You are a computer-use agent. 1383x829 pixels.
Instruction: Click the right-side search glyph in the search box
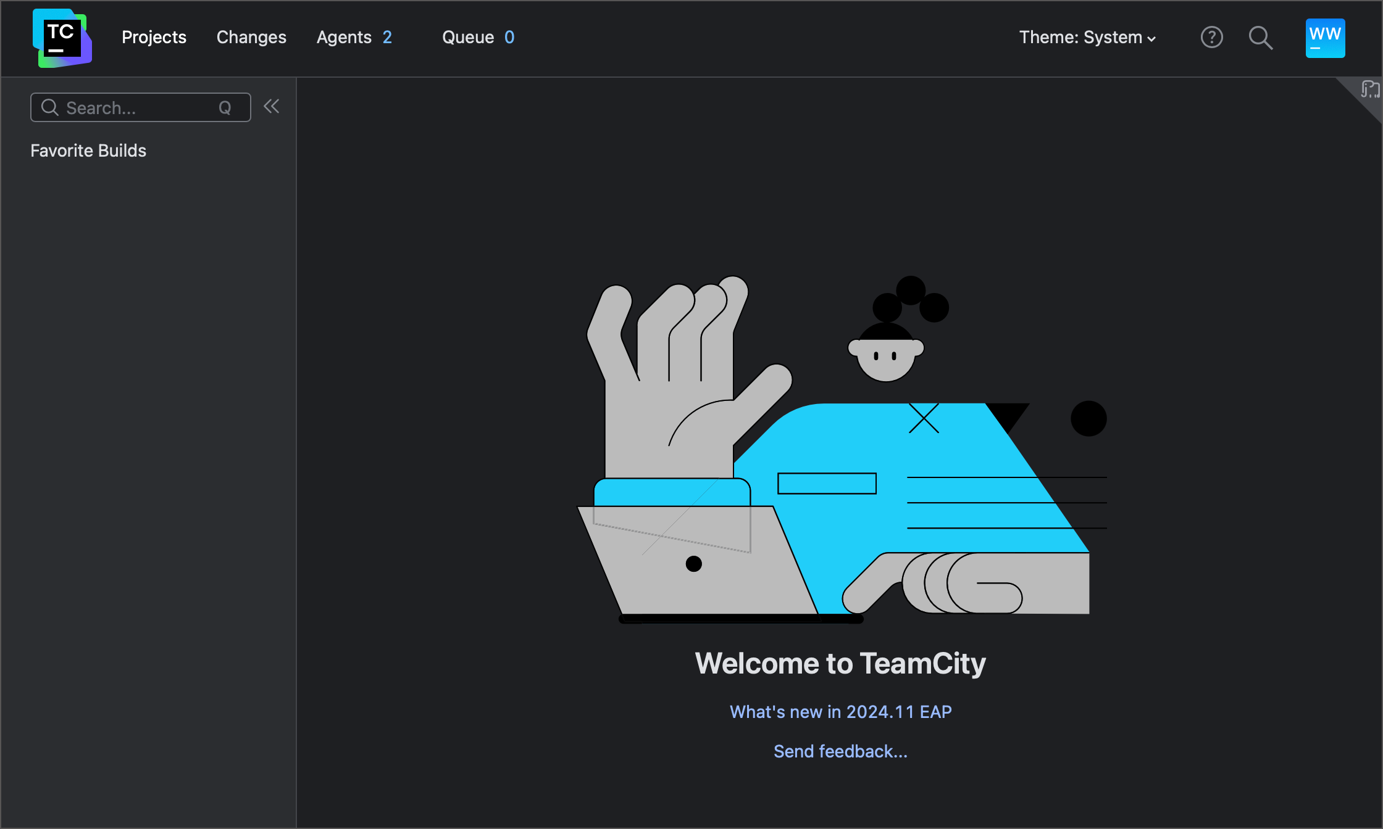pyautogui.click(x=225, y=108)
